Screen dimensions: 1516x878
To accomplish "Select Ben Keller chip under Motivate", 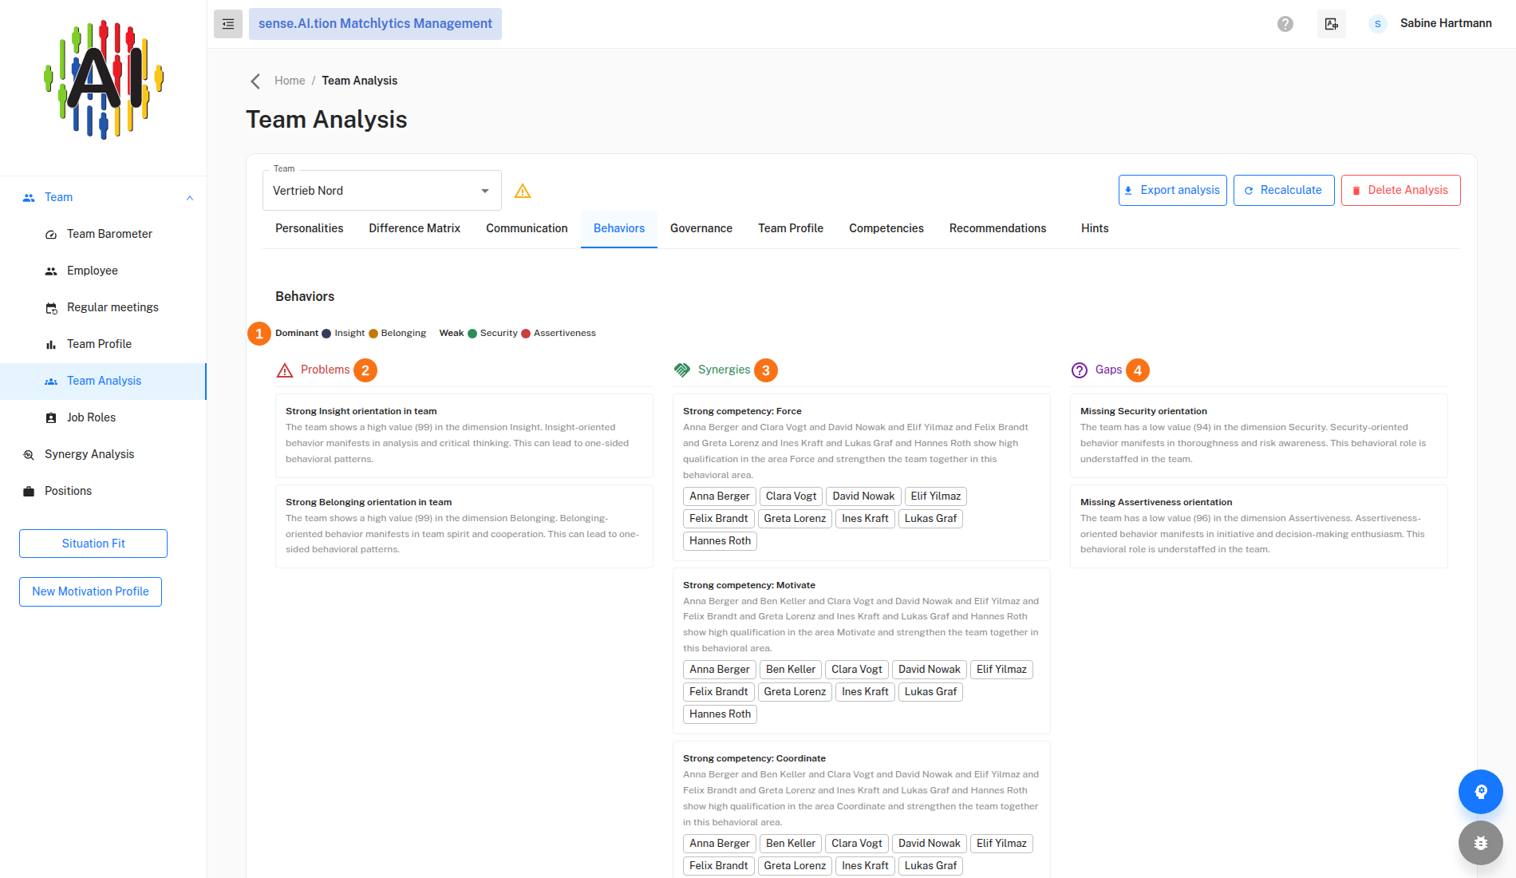I will [x=791, y=670].
